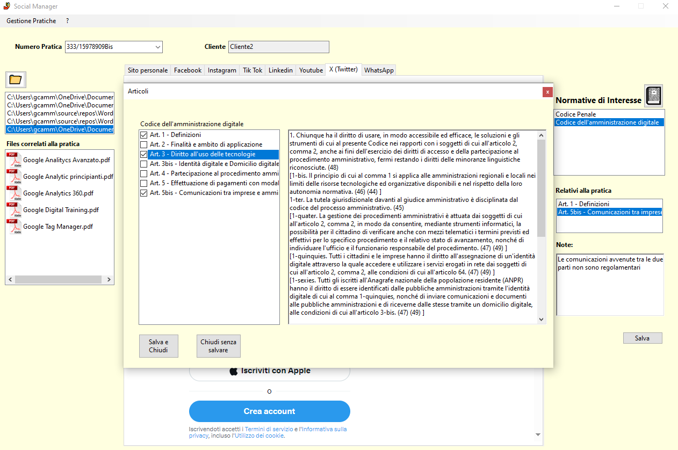The image size is (678, 450).
Task: Click the Cliente text field
Action: (x=278, y=47)
